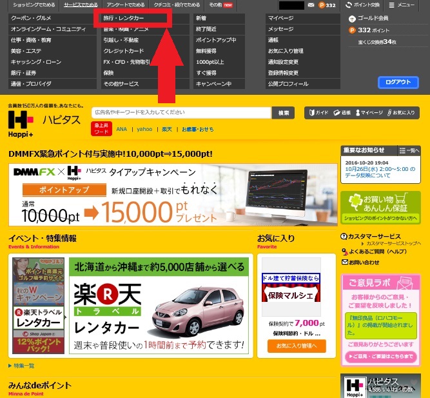Click the keyword search input field

point(182,112)
